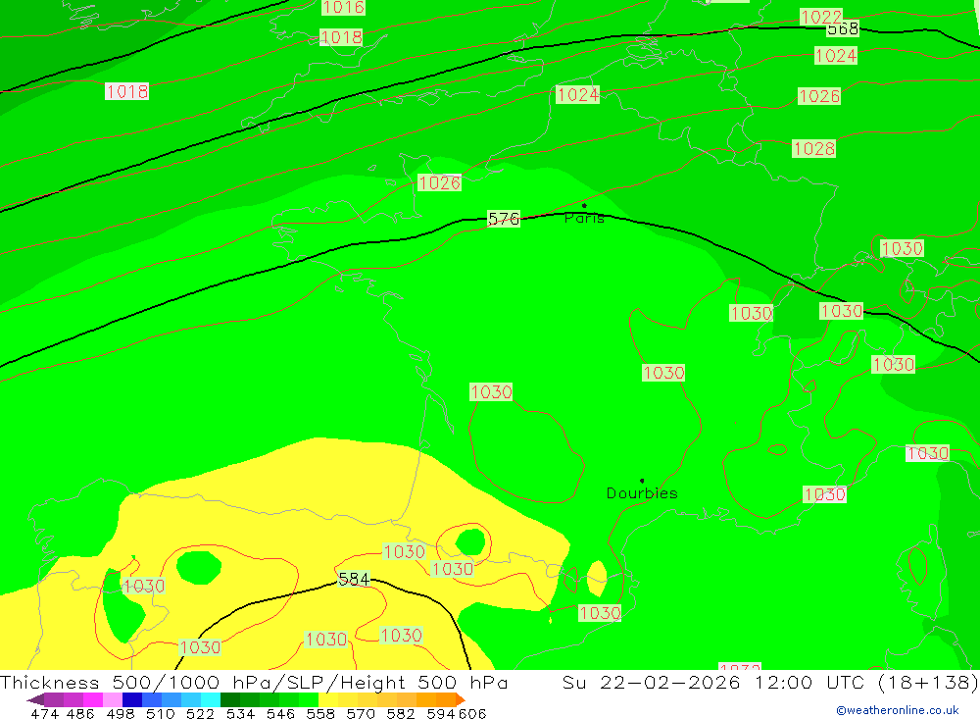The height and width of the screenshot is (719, 980).
Task: Click the 486 legend value
Action: tap(80, 713)
